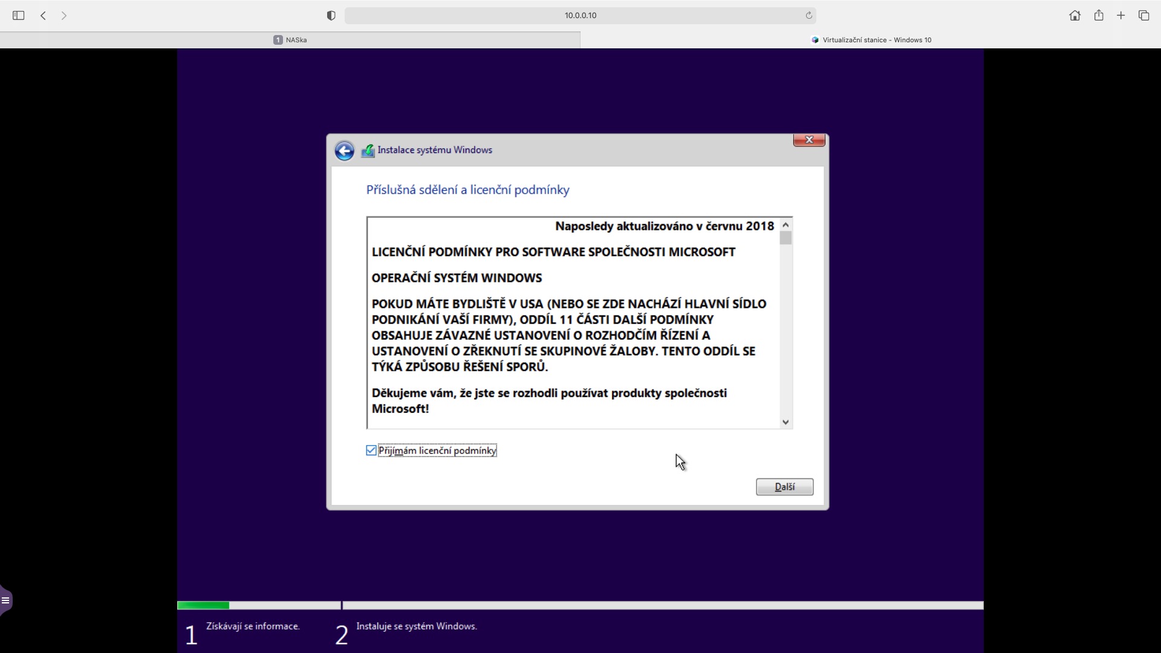Reload the page with the refresh icon
The width and height of the screenshot is (1161, 653).
click(808, 16)
